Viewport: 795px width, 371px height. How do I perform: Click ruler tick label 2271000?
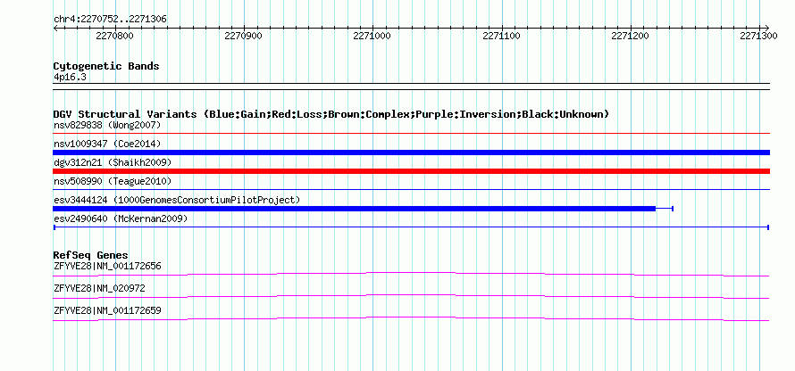click(x=372, y=36)
